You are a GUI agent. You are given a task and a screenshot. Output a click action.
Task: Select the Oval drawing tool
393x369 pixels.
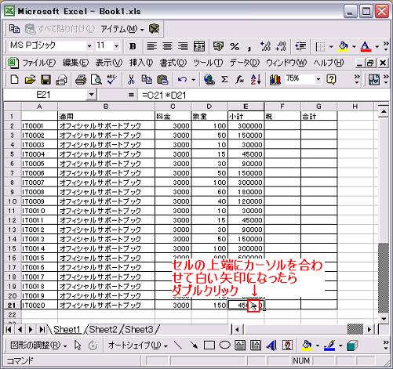point(224,345)
